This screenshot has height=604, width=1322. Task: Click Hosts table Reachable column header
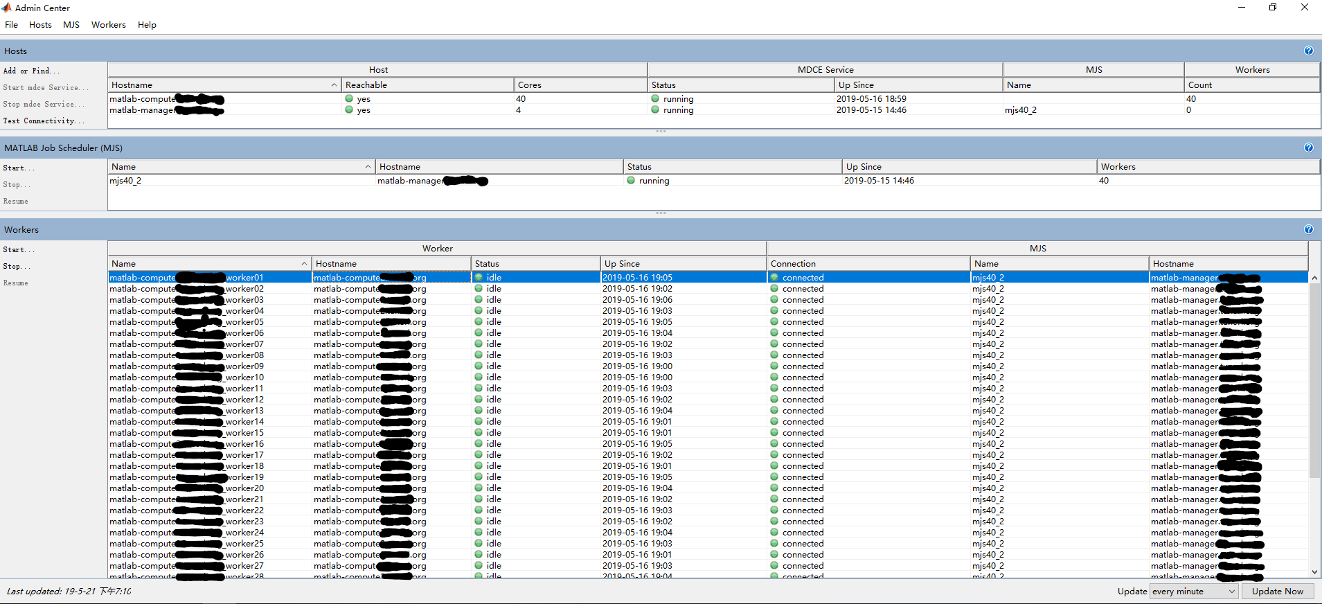[427, 85]
